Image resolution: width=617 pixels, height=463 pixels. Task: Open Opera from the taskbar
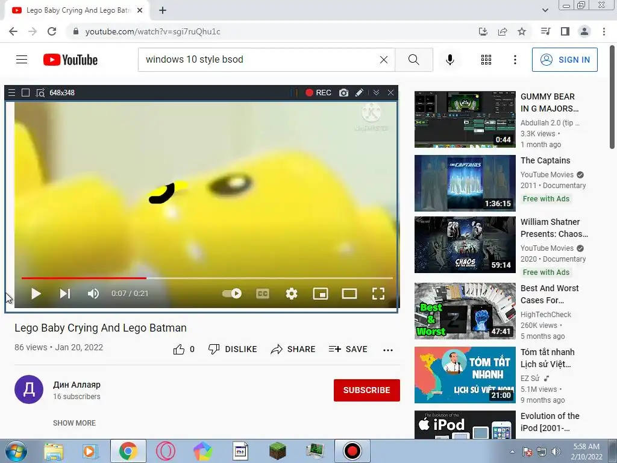pos(165,451)
